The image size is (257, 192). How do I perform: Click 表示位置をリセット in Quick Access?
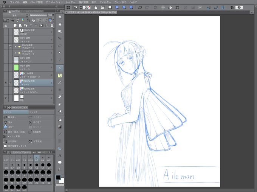pos(15,146)
